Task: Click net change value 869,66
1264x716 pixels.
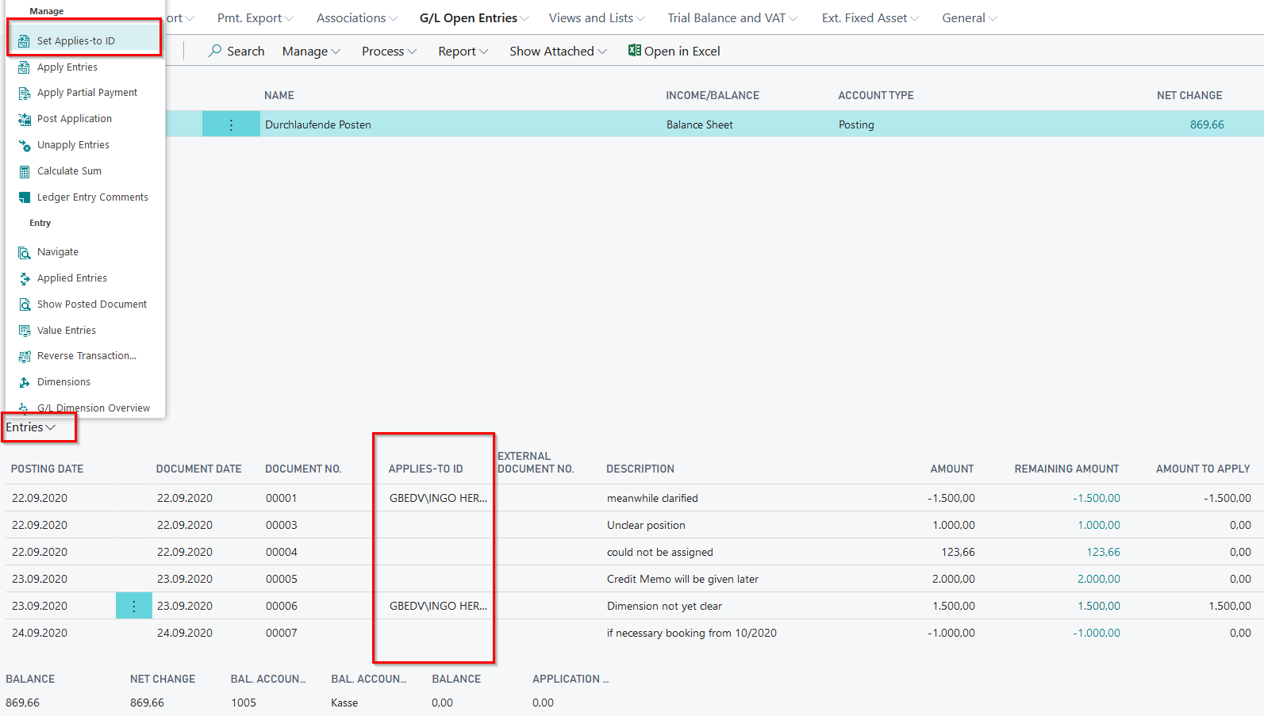Action: [1206, 124]
